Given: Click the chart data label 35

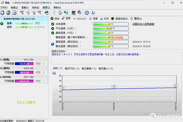Looking at the screenshot, I should coord(114,86).
